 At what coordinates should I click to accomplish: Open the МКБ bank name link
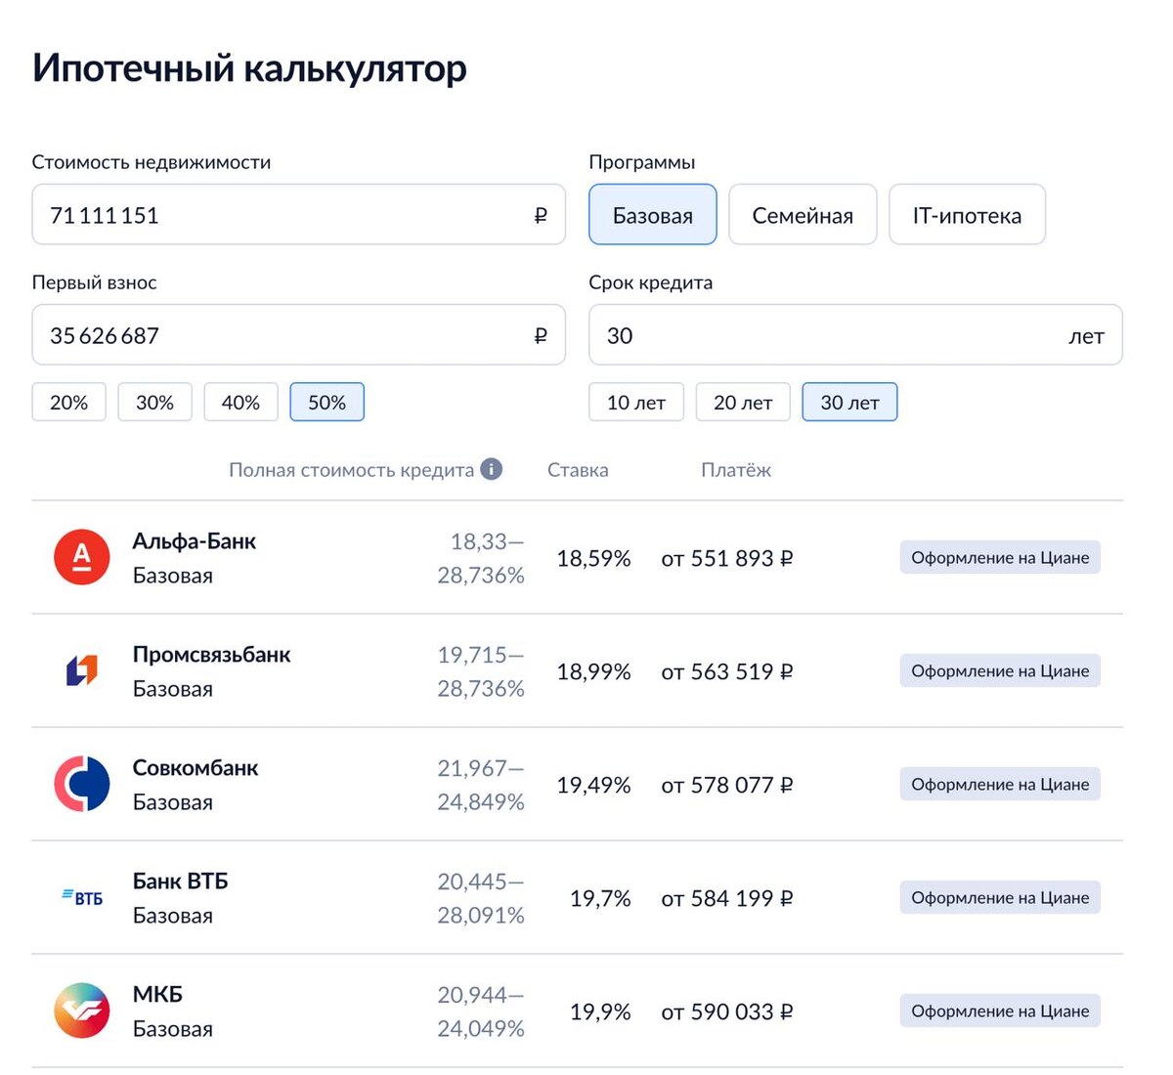click(x=157, y=994)
